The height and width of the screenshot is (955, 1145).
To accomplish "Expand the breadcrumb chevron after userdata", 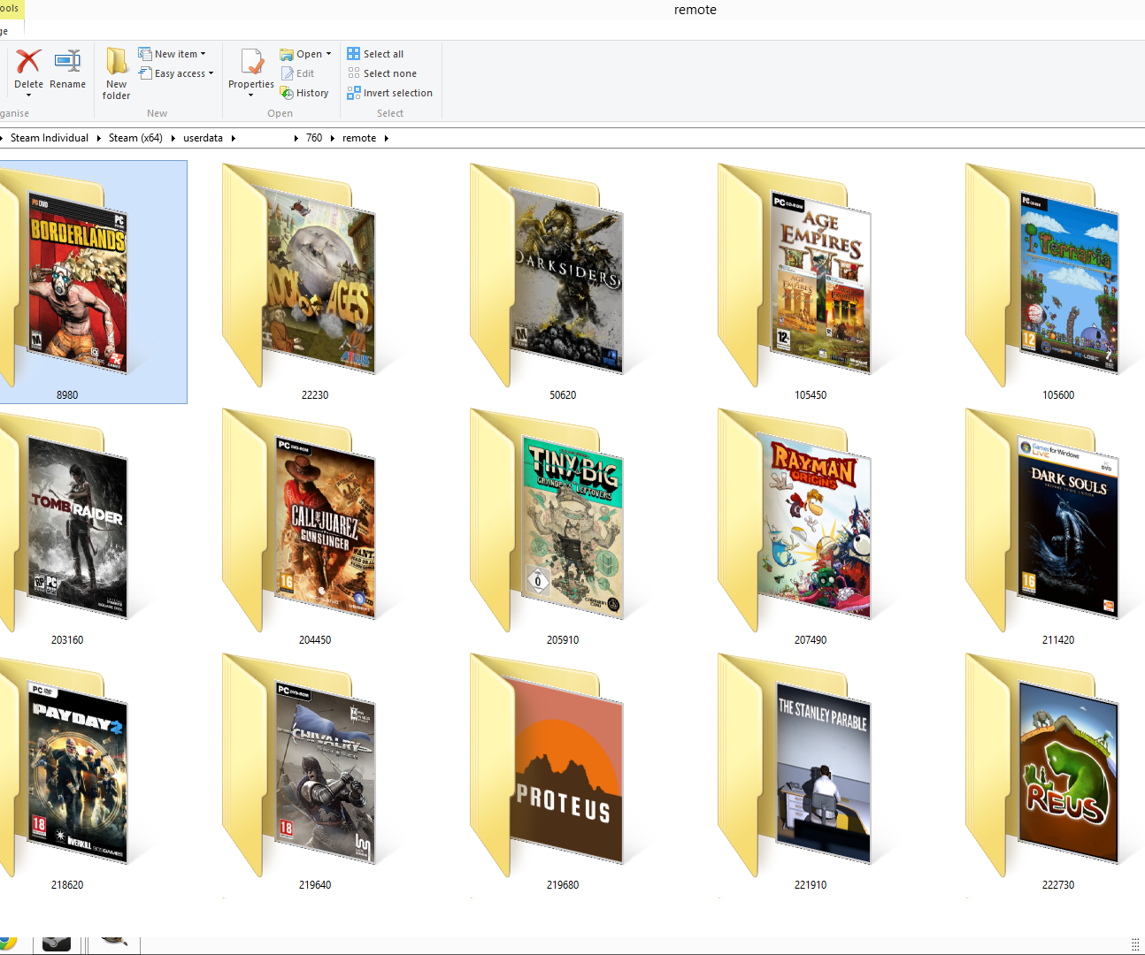I will pyautogui.click(x=233, y=138).
